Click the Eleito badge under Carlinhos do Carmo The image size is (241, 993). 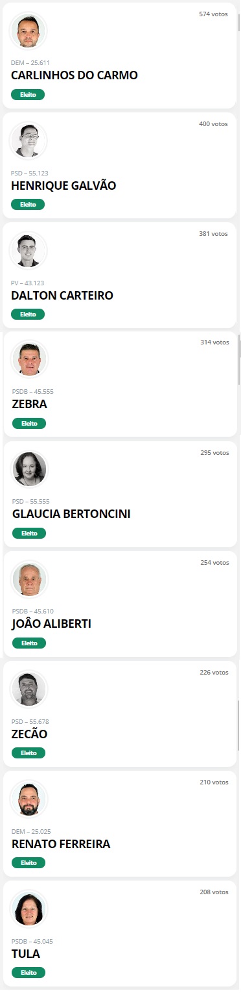[28, 94]
